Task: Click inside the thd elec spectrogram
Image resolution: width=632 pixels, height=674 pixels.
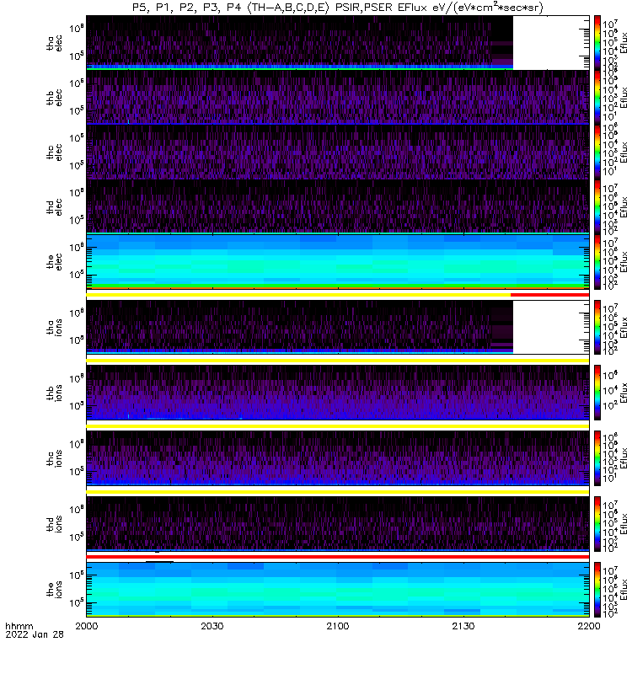Action: pyautogui.click(x=338, y=206)
